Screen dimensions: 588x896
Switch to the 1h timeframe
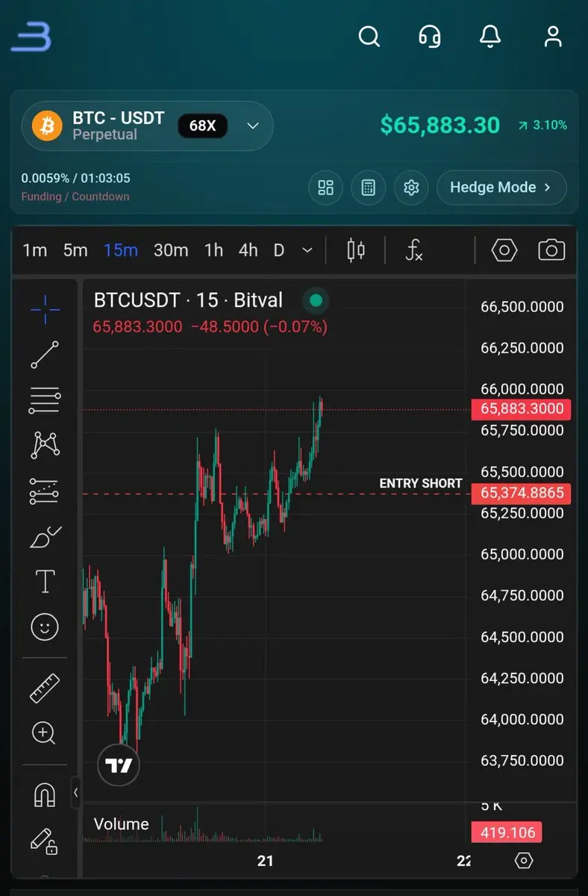coord(213,250)
